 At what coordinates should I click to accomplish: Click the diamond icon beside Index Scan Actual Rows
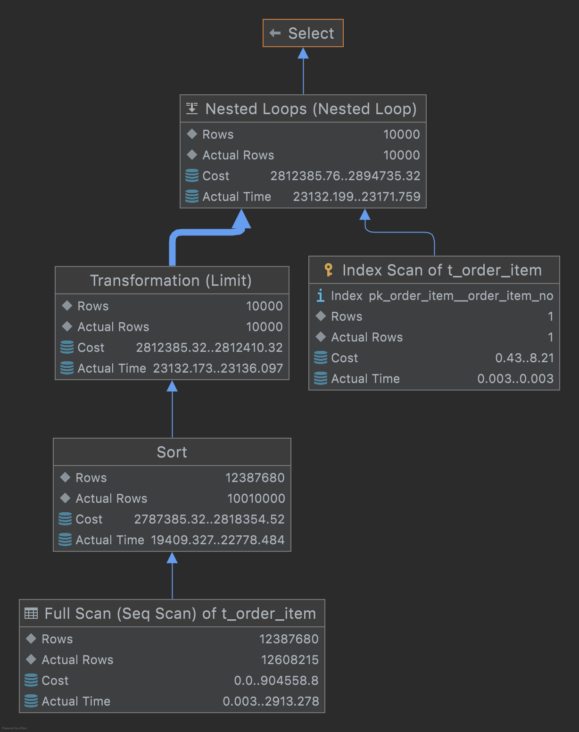point(321,337)
